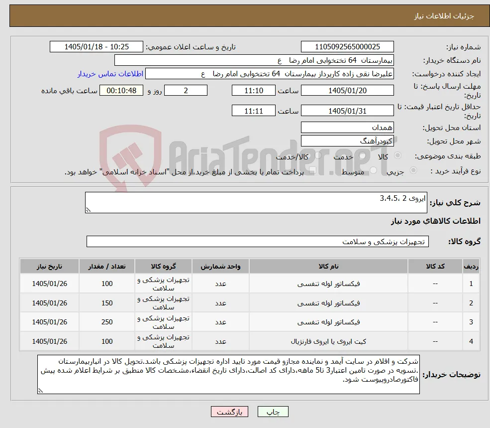
Task: Click item name in row 3 فیکساتور لوله تنفسی
Action: 328,322
